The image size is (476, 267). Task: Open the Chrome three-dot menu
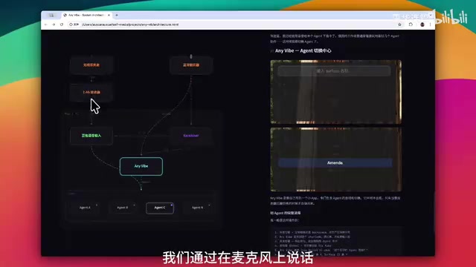[430, 24]
